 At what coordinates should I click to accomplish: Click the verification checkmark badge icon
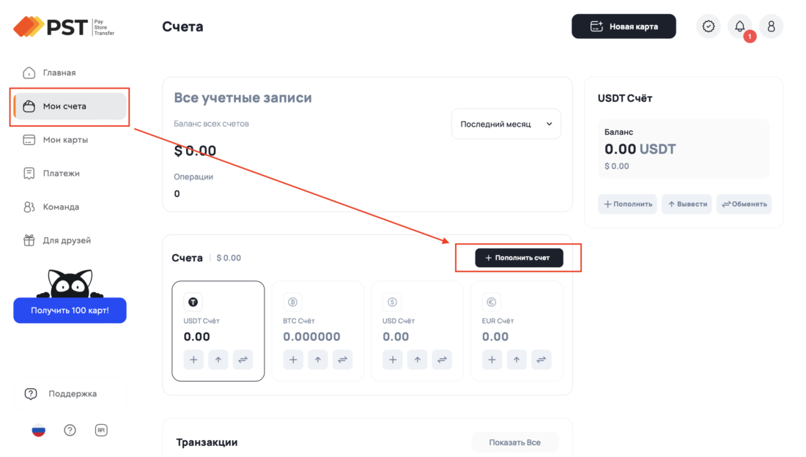tap(709, 26)
